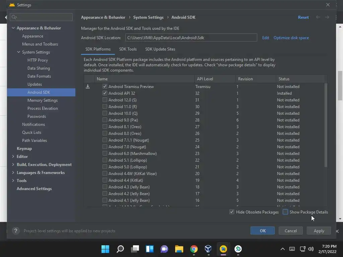Open Keymap settings page
The width and height of the screenshot is (343, 257).
pos(24,149)
